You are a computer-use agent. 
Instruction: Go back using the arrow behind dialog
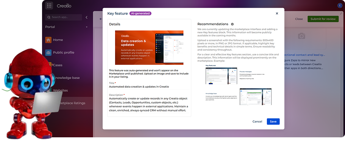[101, 19]
